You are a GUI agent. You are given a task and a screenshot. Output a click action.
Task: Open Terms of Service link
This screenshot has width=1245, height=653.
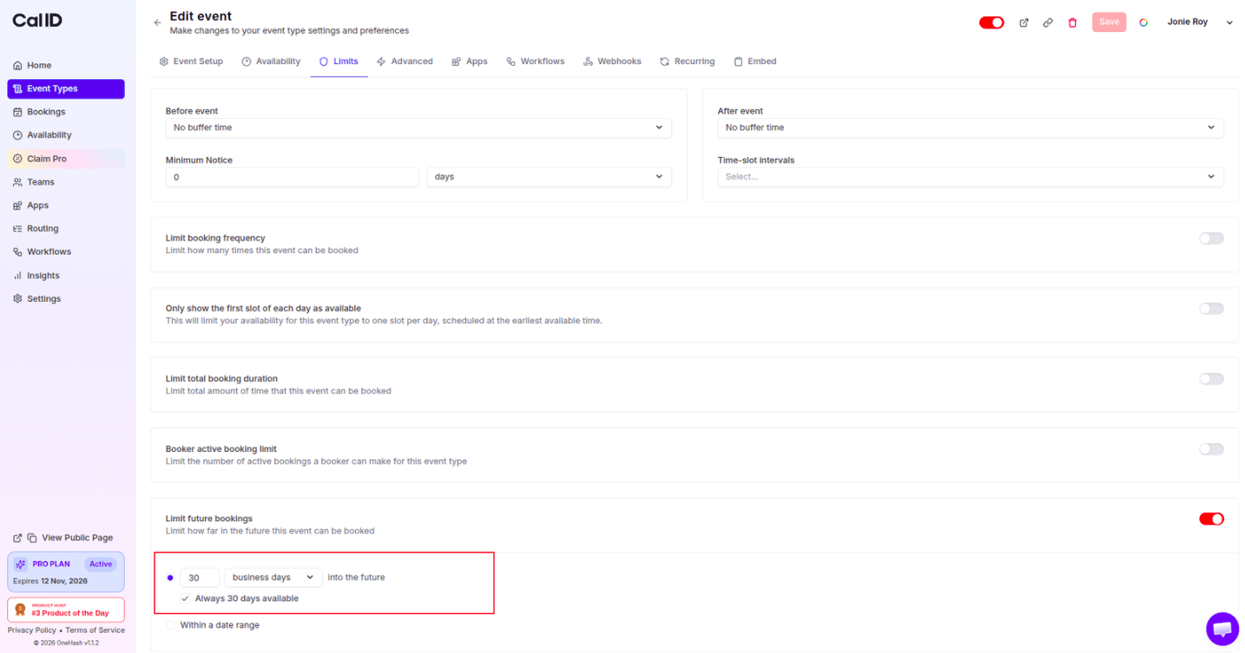pos(96,630)
